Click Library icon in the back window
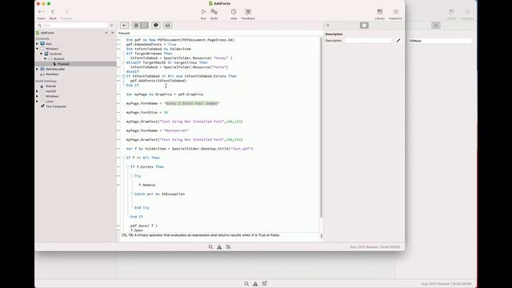This screenshot has width=512, height=288. point(451,14)
